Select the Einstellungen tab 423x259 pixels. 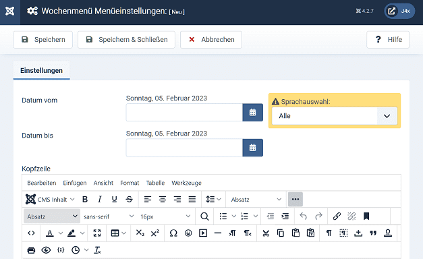[42, 70]
